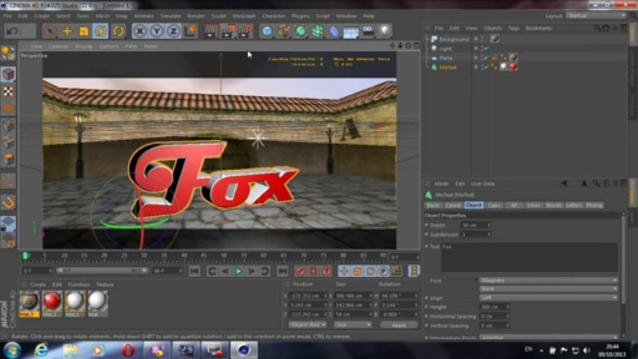This screenshot has height=359, width=638.
Task: Open the blue deformer icon
Action: point(334,31)
